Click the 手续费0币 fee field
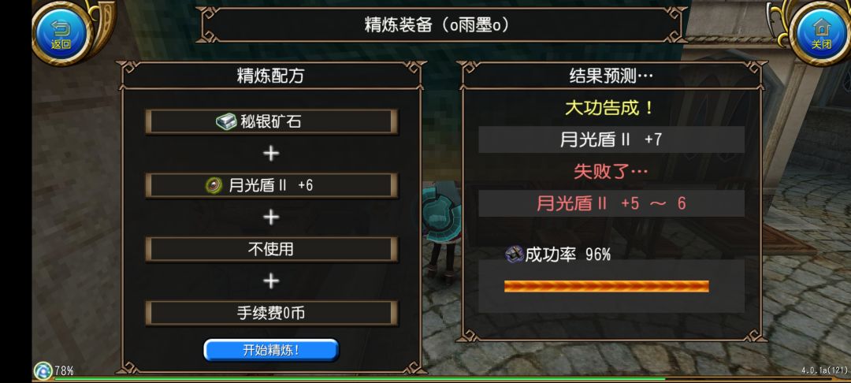Viewport: 851px width, 383px height. (x=271, y=313)
